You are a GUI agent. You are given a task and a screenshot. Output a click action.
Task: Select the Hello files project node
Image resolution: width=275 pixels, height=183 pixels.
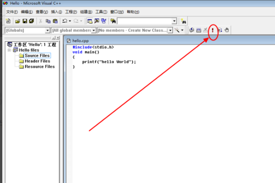pyautogui.click(x=29, y=50)
